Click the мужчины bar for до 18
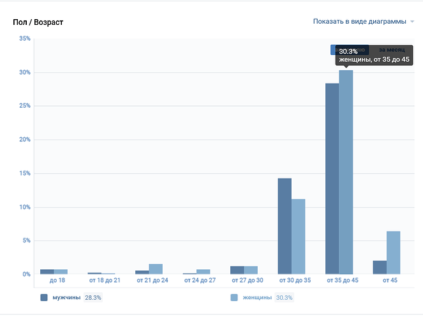423x319 pixels. 47,272
